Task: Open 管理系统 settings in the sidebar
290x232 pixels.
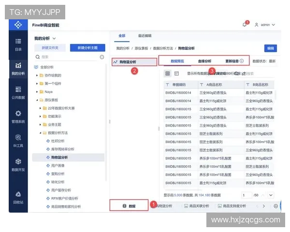Action: click(18, 117)
